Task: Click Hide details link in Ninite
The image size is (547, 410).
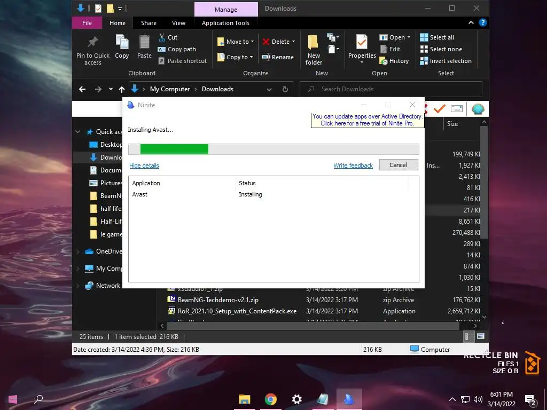Action: [144, 165]
